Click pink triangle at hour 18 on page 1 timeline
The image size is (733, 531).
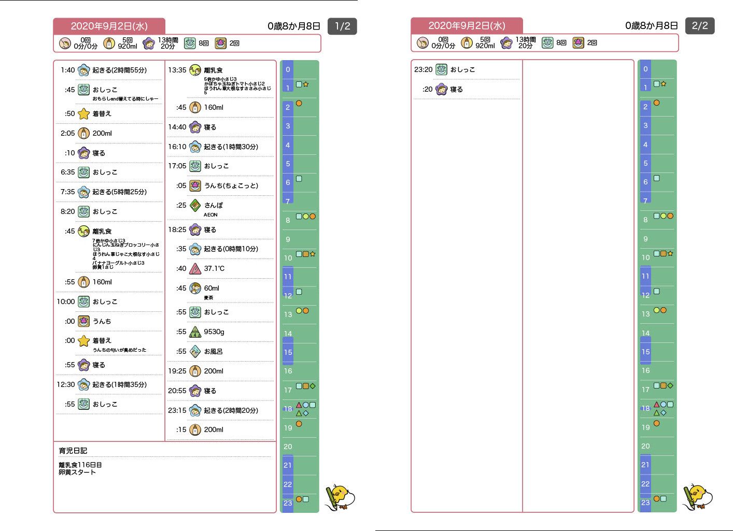pyautogui.click(x=299, y=405)
